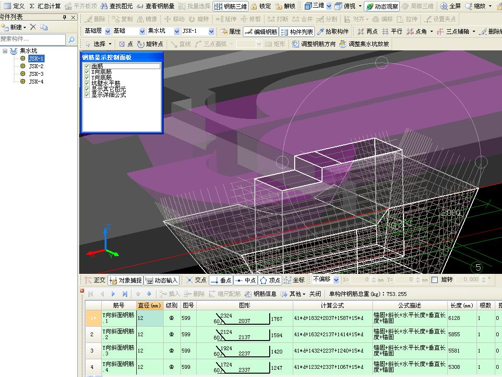Click the 钢筋三维 (rebar 3D) toolbar button
Image resolution: width=502 pixels, height=377 pixels.
(x=230, y=6)
